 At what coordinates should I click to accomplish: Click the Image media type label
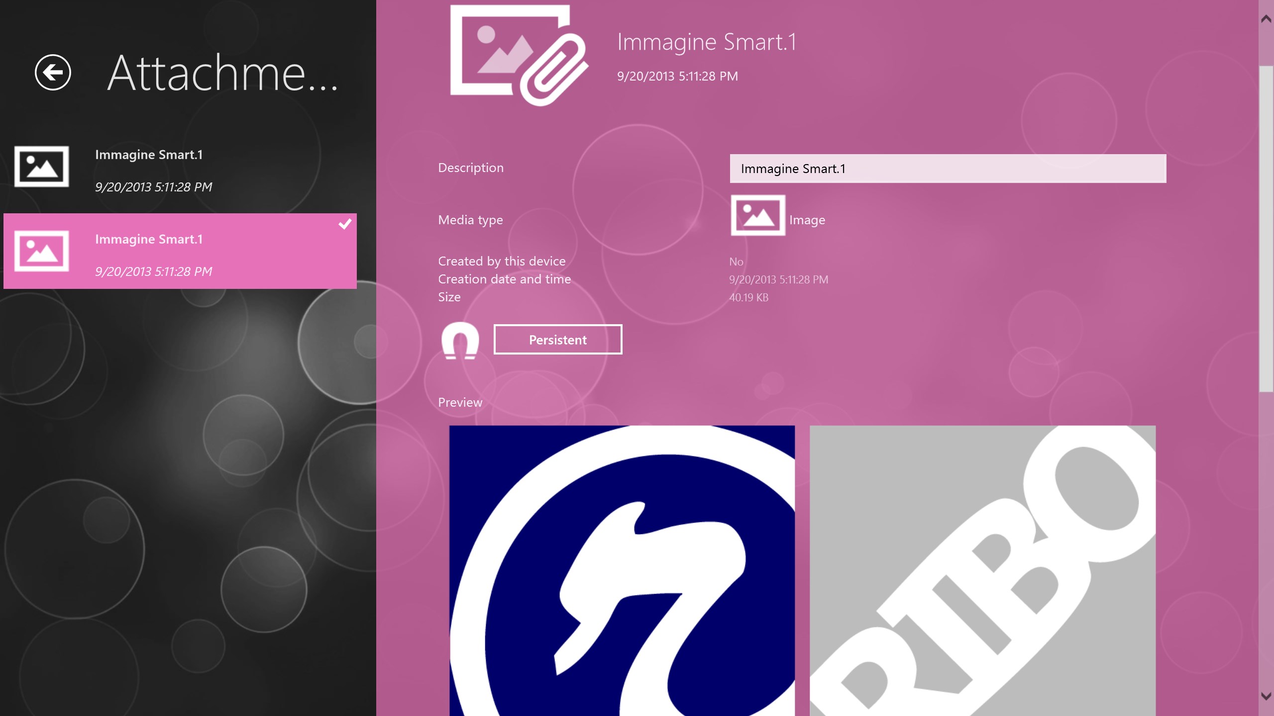[807, 220]
